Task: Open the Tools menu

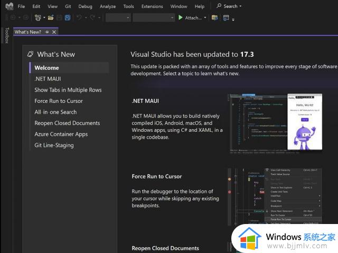Action: (x=128, y=6)
